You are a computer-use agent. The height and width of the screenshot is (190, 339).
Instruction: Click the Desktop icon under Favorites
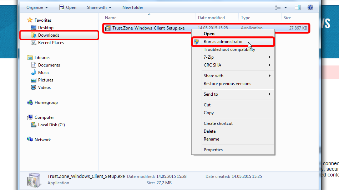click(34, 28)
